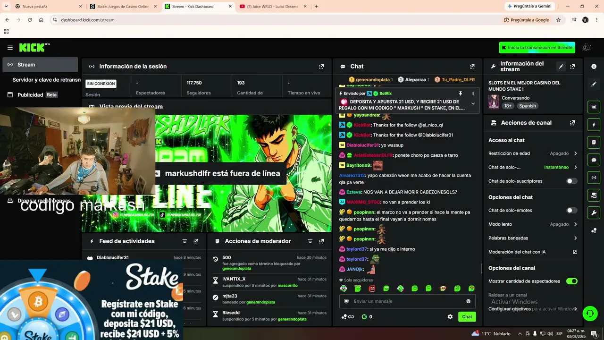The image size is (604, 340).
Task: Toggle the wrench icon in the right sidebar
Action: 594,213
